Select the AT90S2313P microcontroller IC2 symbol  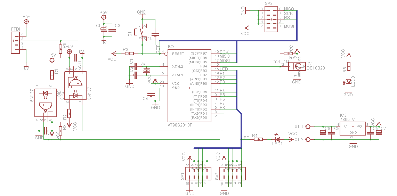pos(189,85)
